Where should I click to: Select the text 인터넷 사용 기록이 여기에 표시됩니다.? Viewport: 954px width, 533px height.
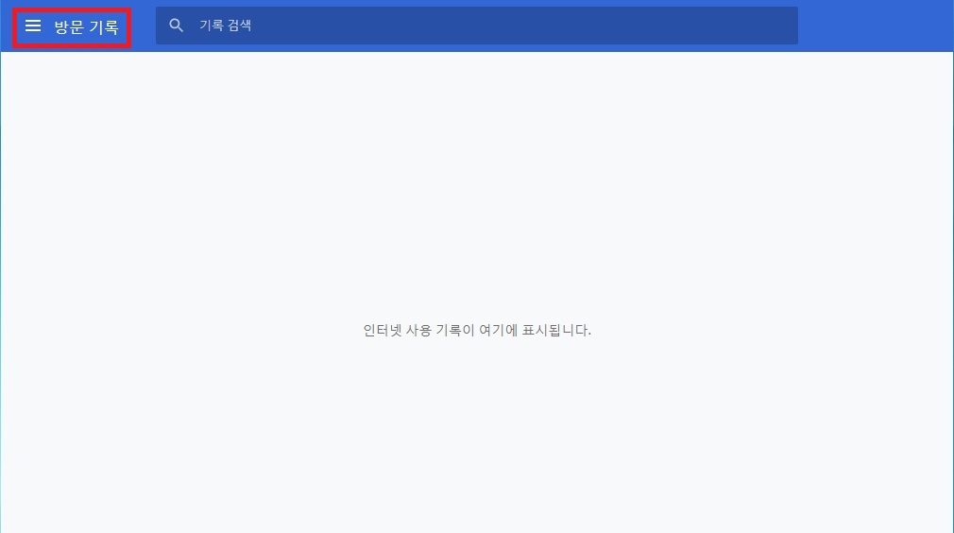pos(477,331)
